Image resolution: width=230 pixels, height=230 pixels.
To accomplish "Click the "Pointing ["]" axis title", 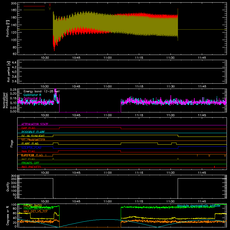I will [8, 29].
